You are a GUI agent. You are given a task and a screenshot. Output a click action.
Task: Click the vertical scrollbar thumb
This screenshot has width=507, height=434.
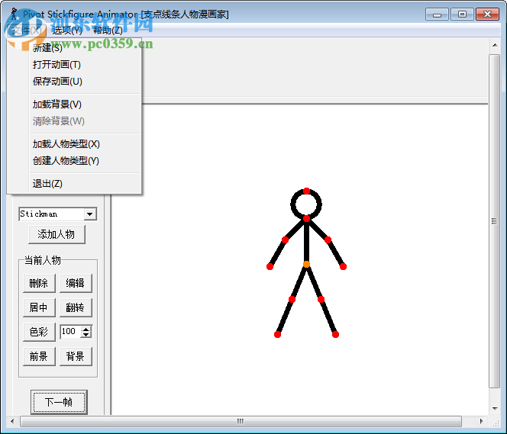click(x=494, y=221)
